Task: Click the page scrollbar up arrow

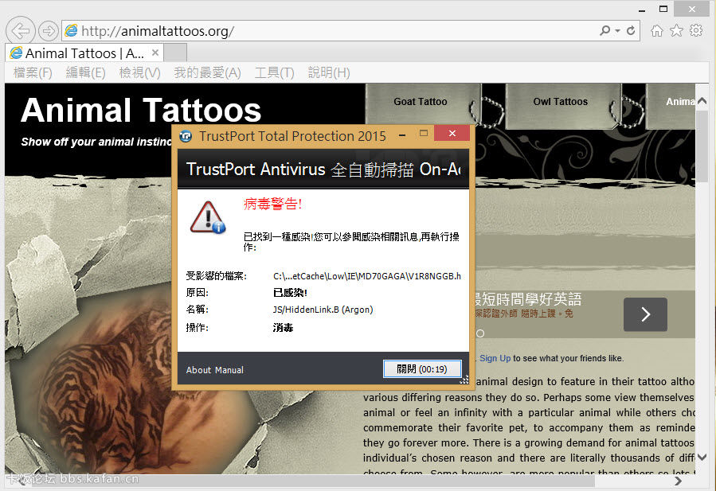Action: tap(702, 101)
